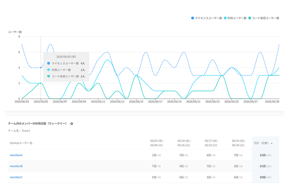Open memberC profile link
The image size is (289, 184).
tap(16, 177)
